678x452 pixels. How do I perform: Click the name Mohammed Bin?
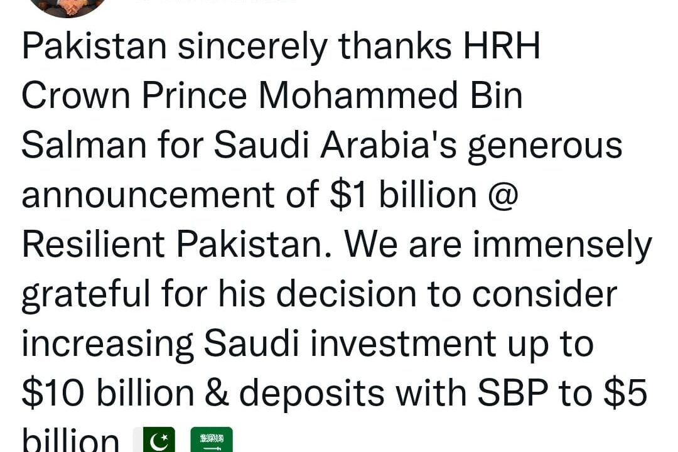[x=390, y=95]
